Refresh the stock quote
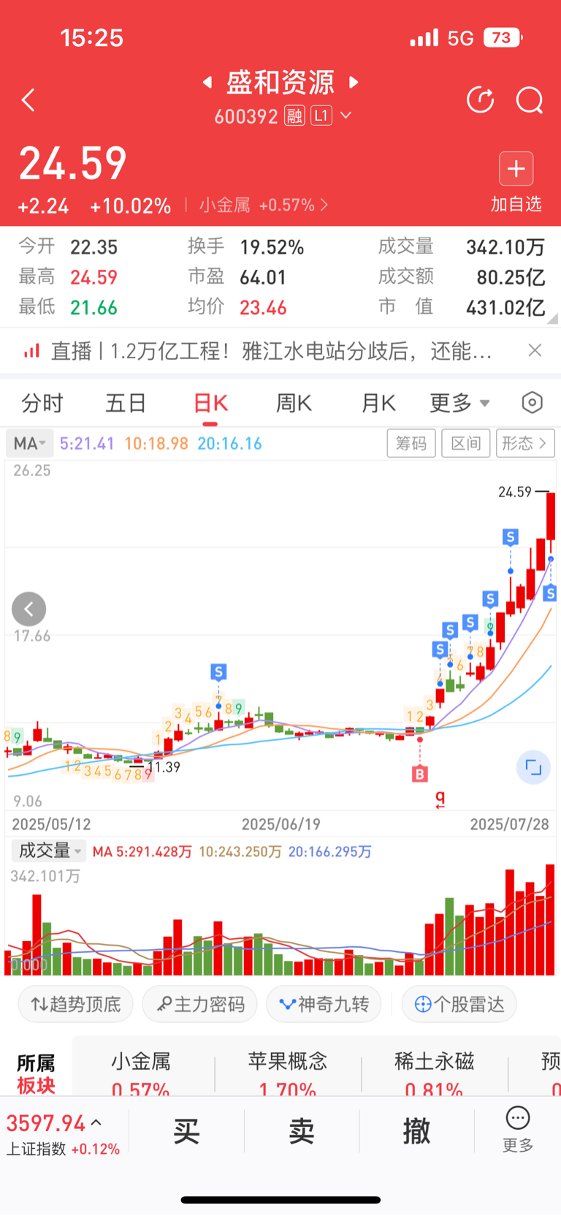The height and width of the screenshot is (1216, 561). tap(480, 100)
